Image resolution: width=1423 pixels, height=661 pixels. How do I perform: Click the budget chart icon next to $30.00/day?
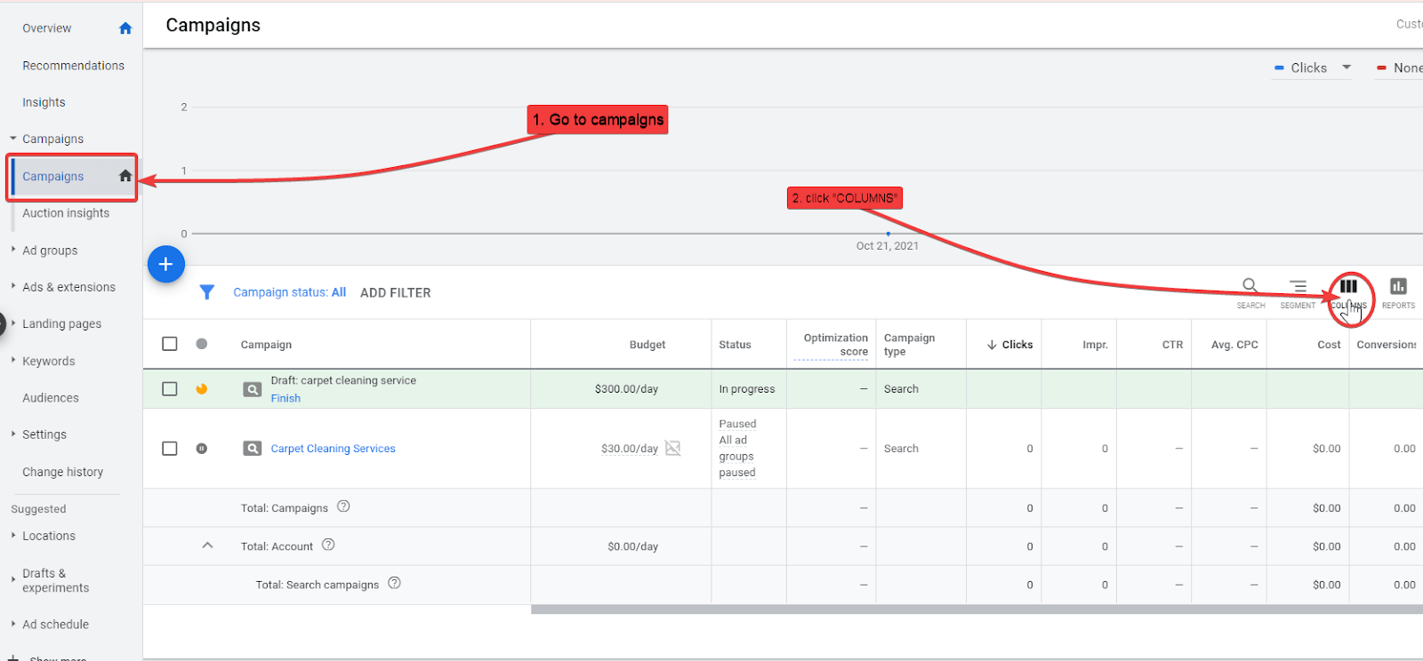click(673, 448)
